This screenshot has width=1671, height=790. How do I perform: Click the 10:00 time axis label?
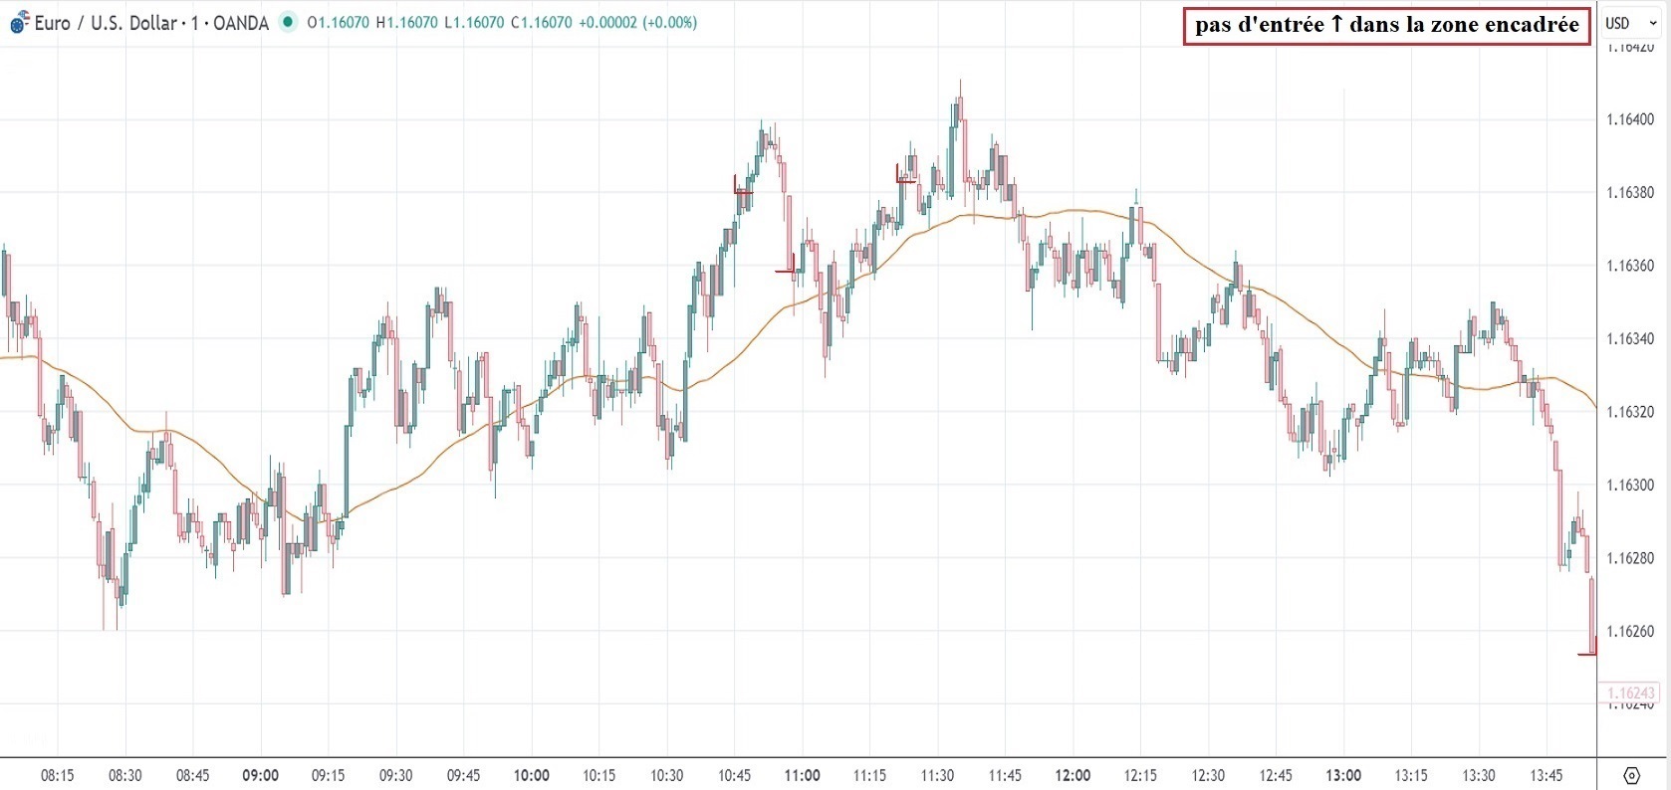point(532,775)
